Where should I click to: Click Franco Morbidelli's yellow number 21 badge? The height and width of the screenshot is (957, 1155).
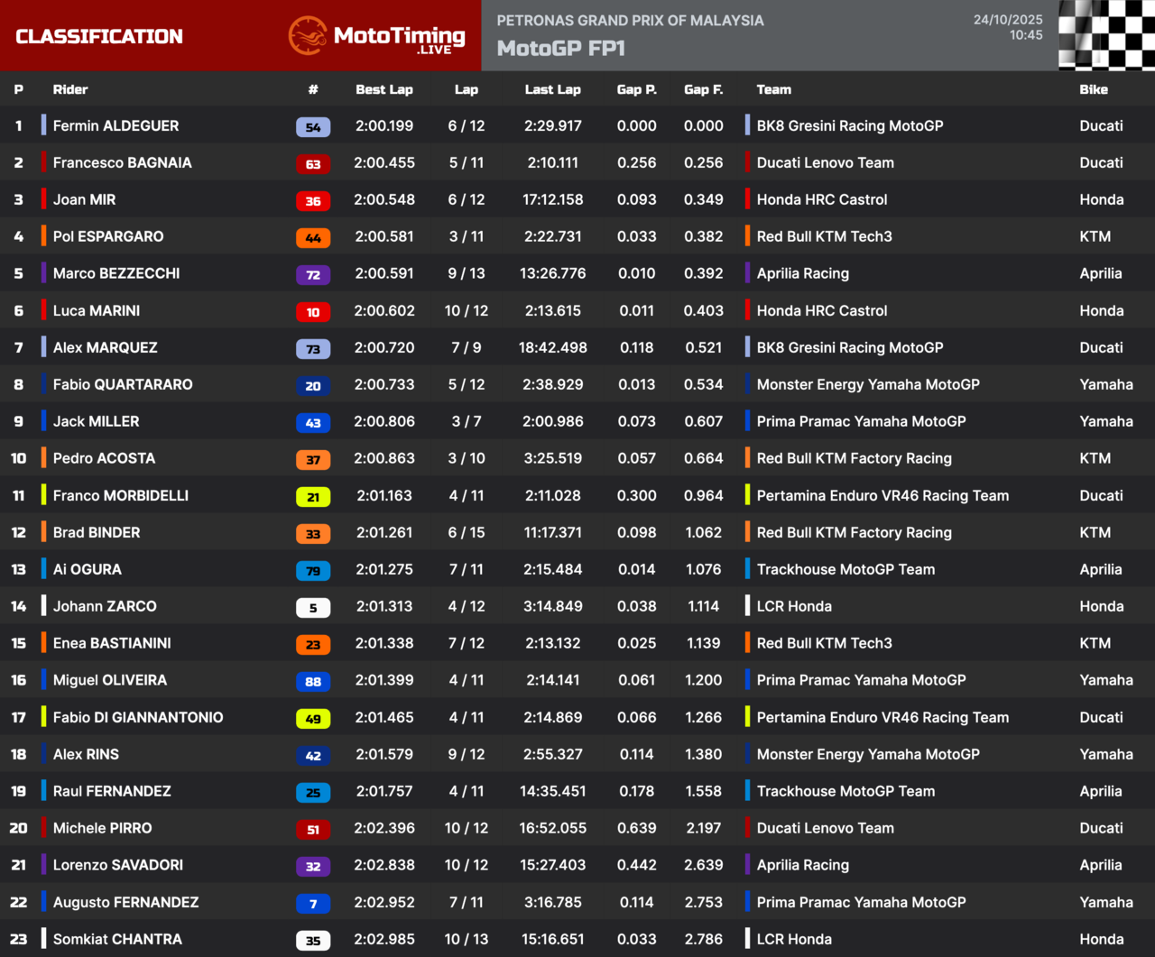click(313, 497)
